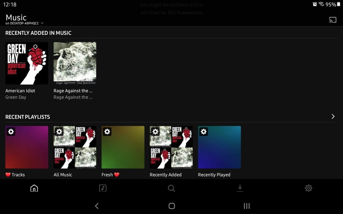This screenshot has width=343, height=214.
Task: Open Search using the magnifier icon
Action: point(171,188)
